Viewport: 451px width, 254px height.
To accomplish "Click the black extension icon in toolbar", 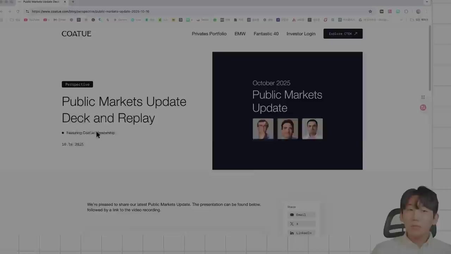I will 382,11.
